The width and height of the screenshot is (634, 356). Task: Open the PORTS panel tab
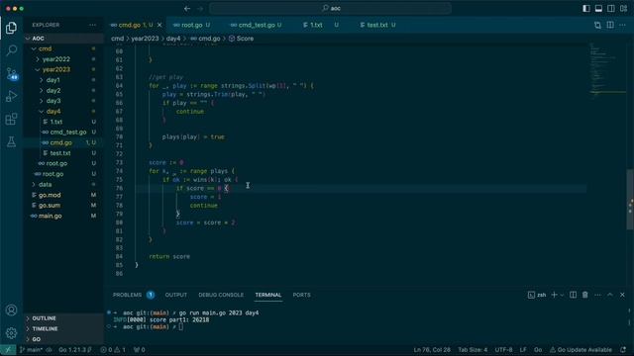(x=301, y=295)
